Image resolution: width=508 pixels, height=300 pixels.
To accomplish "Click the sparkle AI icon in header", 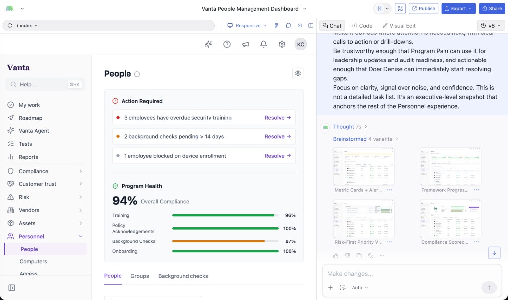I will (208, 44).
